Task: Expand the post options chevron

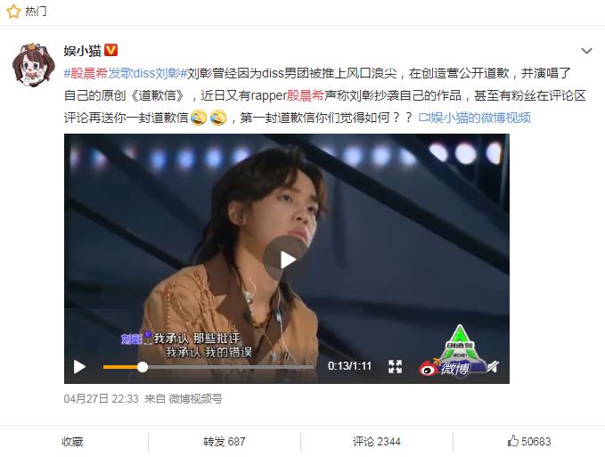Action: (586, 51)
